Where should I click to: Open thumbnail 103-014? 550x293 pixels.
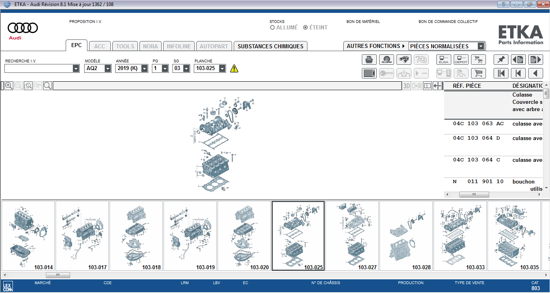click(x=28, y=236)
